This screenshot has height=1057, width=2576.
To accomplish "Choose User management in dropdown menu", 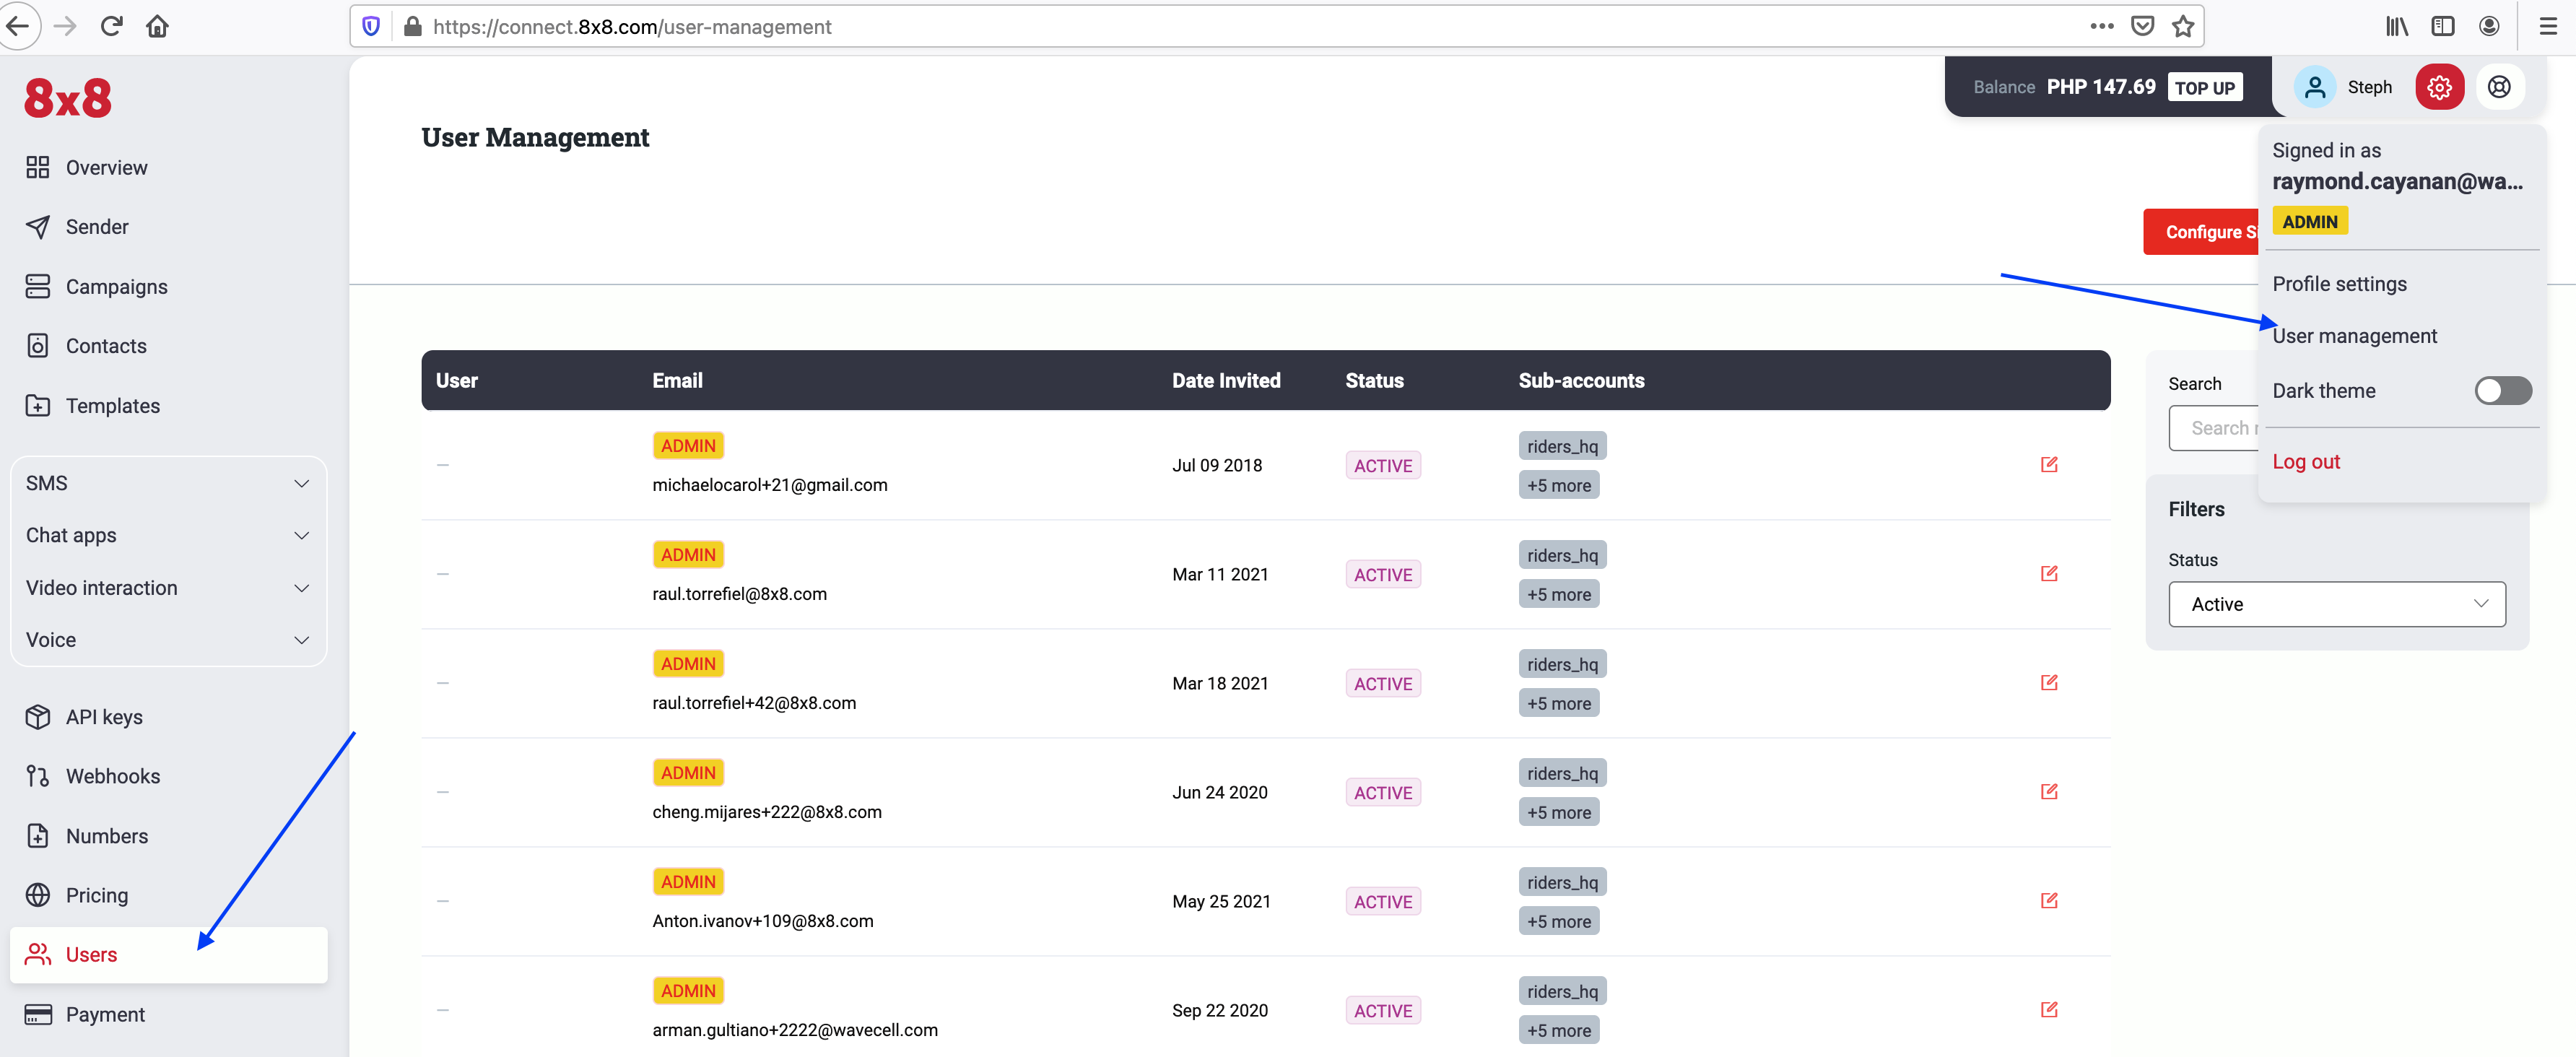I will pyautogui.click(x=2354, y=336).
